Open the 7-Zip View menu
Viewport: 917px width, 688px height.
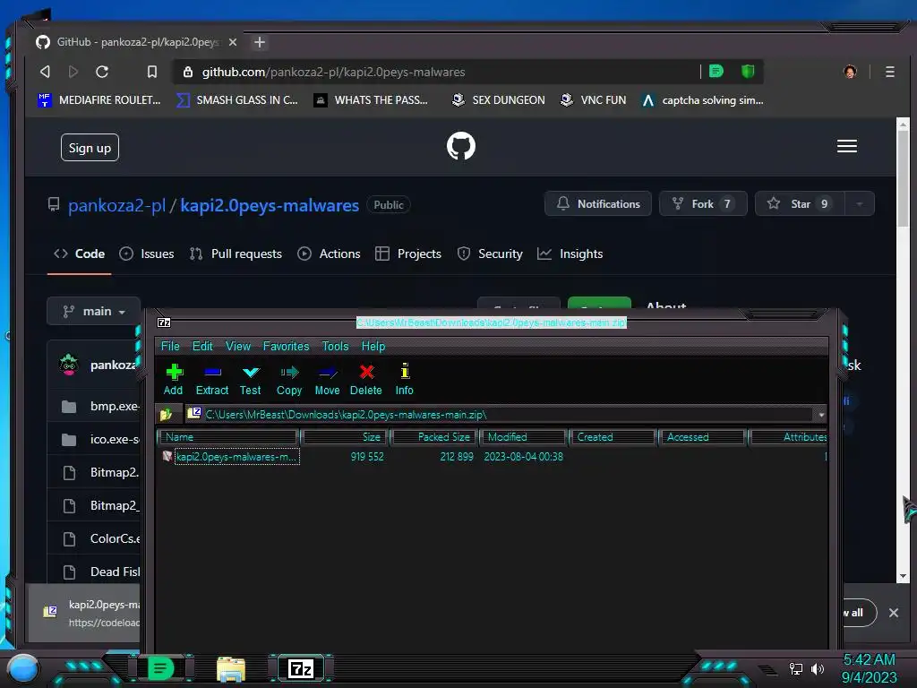[238, 346]
